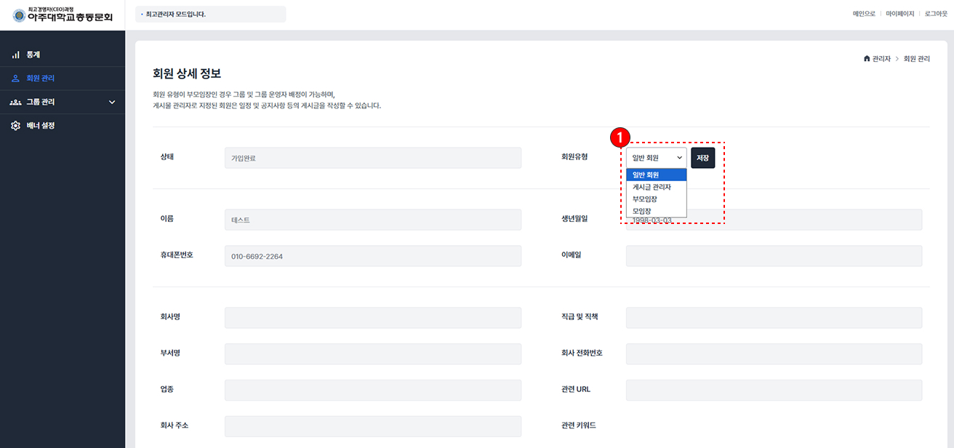The image size is (954, 448).
Task: Open 배너 설정 via its gear icon
Action: (16, 126)
